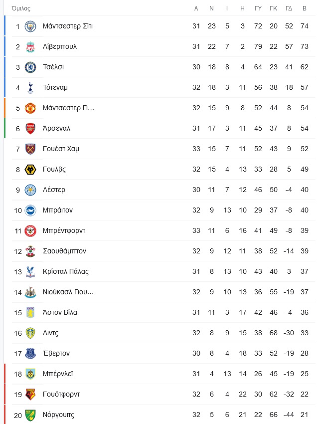Click the Everton club badge
This screenshot has width=317, height=424.
click(30, 354)
